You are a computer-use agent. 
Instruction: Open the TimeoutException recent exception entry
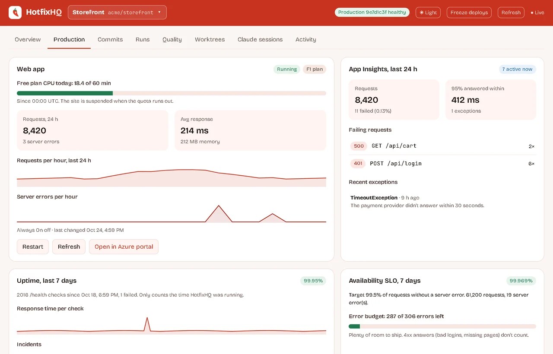(x=442, y=202)
